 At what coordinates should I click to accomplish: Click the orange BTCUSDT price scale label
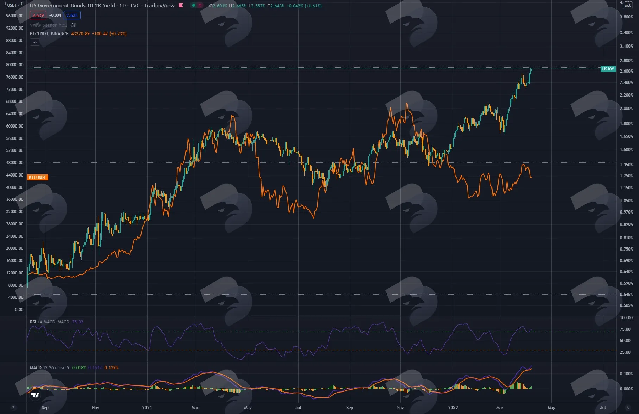point(37,178)
